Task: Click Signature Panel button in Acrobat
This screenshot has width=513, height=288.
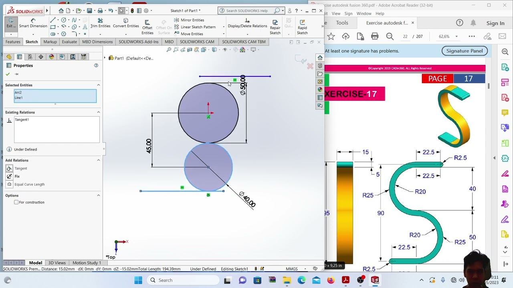Action: (465, 51)
